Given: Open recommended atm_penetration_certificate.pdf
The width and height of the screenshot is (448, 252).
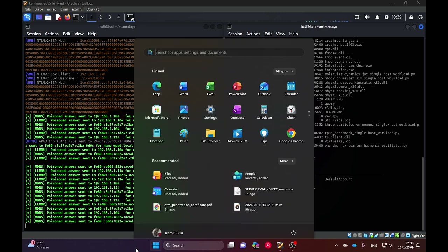Looking at the screenshot, I should click(x=183, y=207).
